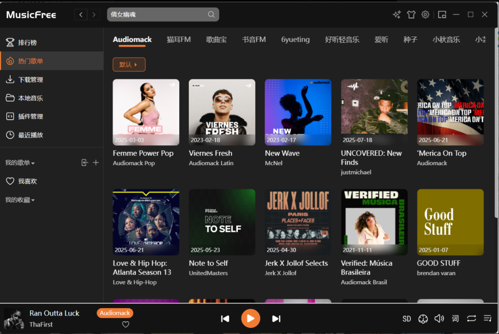499x334 pixels.
Task: Select 热门歌单 in sidebar
Action: click(x=52, y=61)
